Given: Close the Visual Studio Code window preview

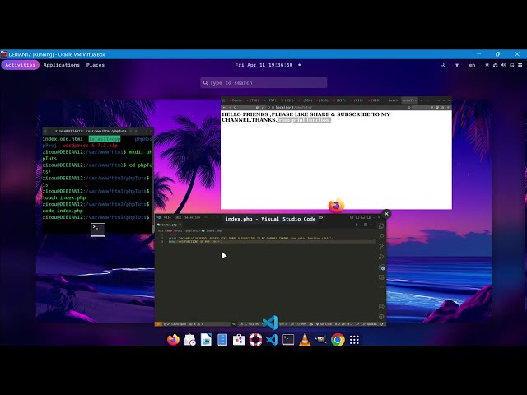Looking at the screenshot, I should pos(386,214).
